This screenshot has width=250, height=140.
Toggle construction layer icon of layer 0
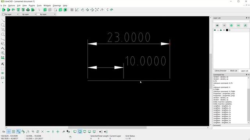coord(224,30)
